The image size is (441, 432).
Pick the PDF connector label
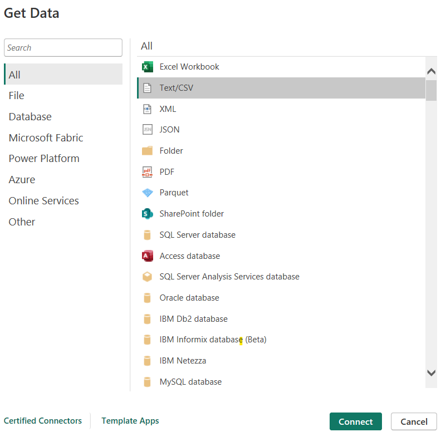[x=167, y=172]
